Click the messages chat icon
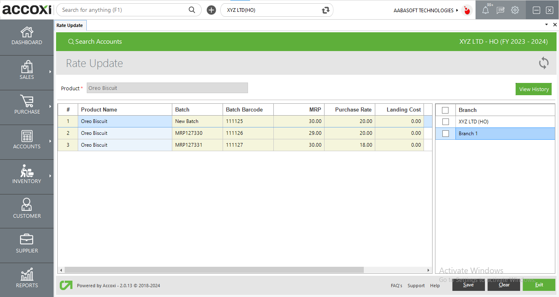Image resolution: width=559 pixels, height=297 pixels. (500, 10)
